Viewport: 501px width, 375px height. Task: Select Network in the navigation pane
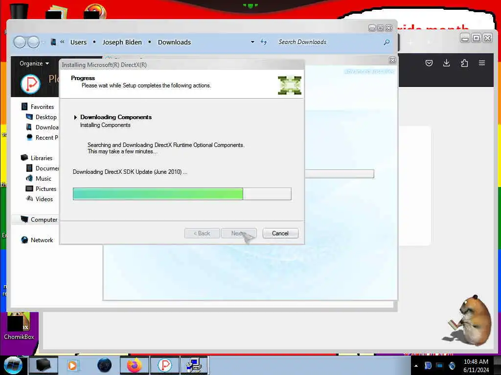(x=42, y=240)
